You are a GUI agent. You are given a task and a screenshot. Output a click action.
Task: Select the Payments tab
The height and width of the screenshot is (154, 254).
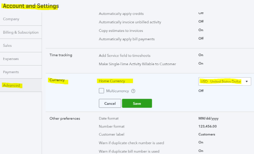21,72
